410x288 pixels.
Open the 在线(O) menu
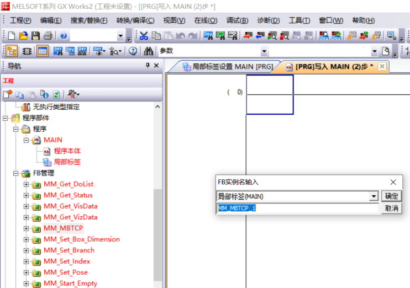tap(206, 20)
